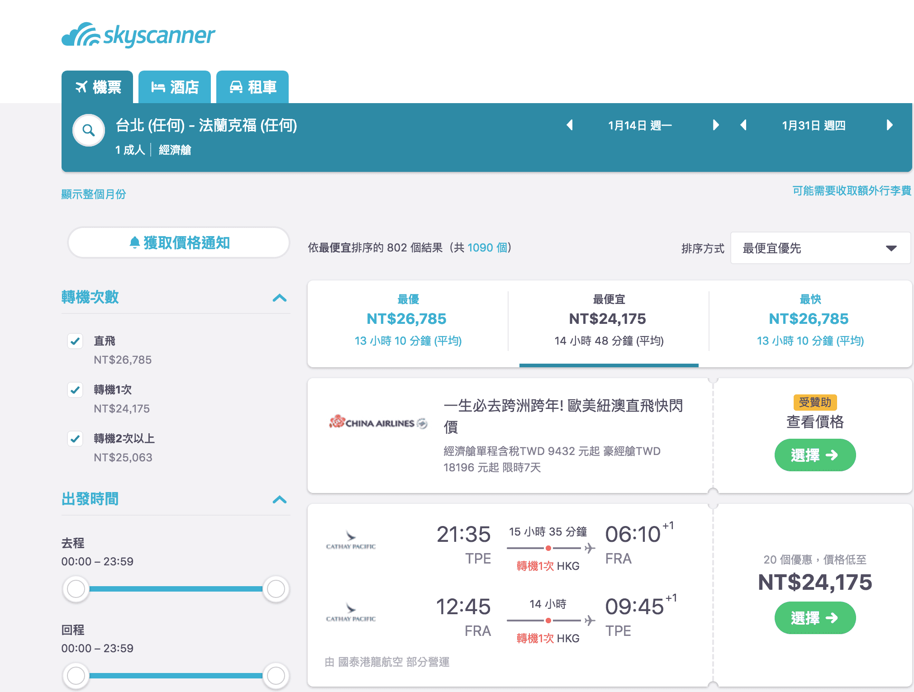Click 由 國泰港龍航空 部分營運 note
The width and height of the screenshot is (914, 692).
click(x=387, y=662)
